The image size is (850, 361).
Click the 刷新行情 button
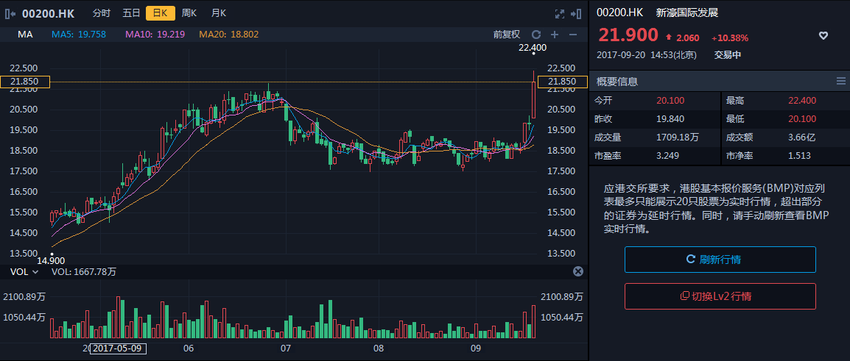(720, 260)
